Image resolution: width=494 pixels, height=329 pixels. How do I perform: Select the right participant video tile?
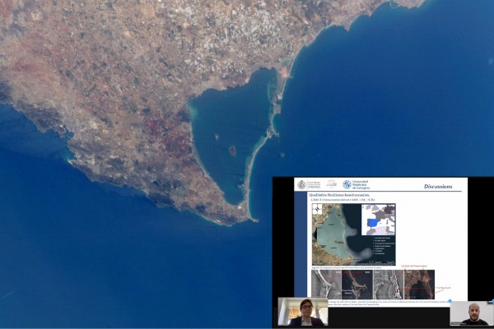(x=472, y=313)
